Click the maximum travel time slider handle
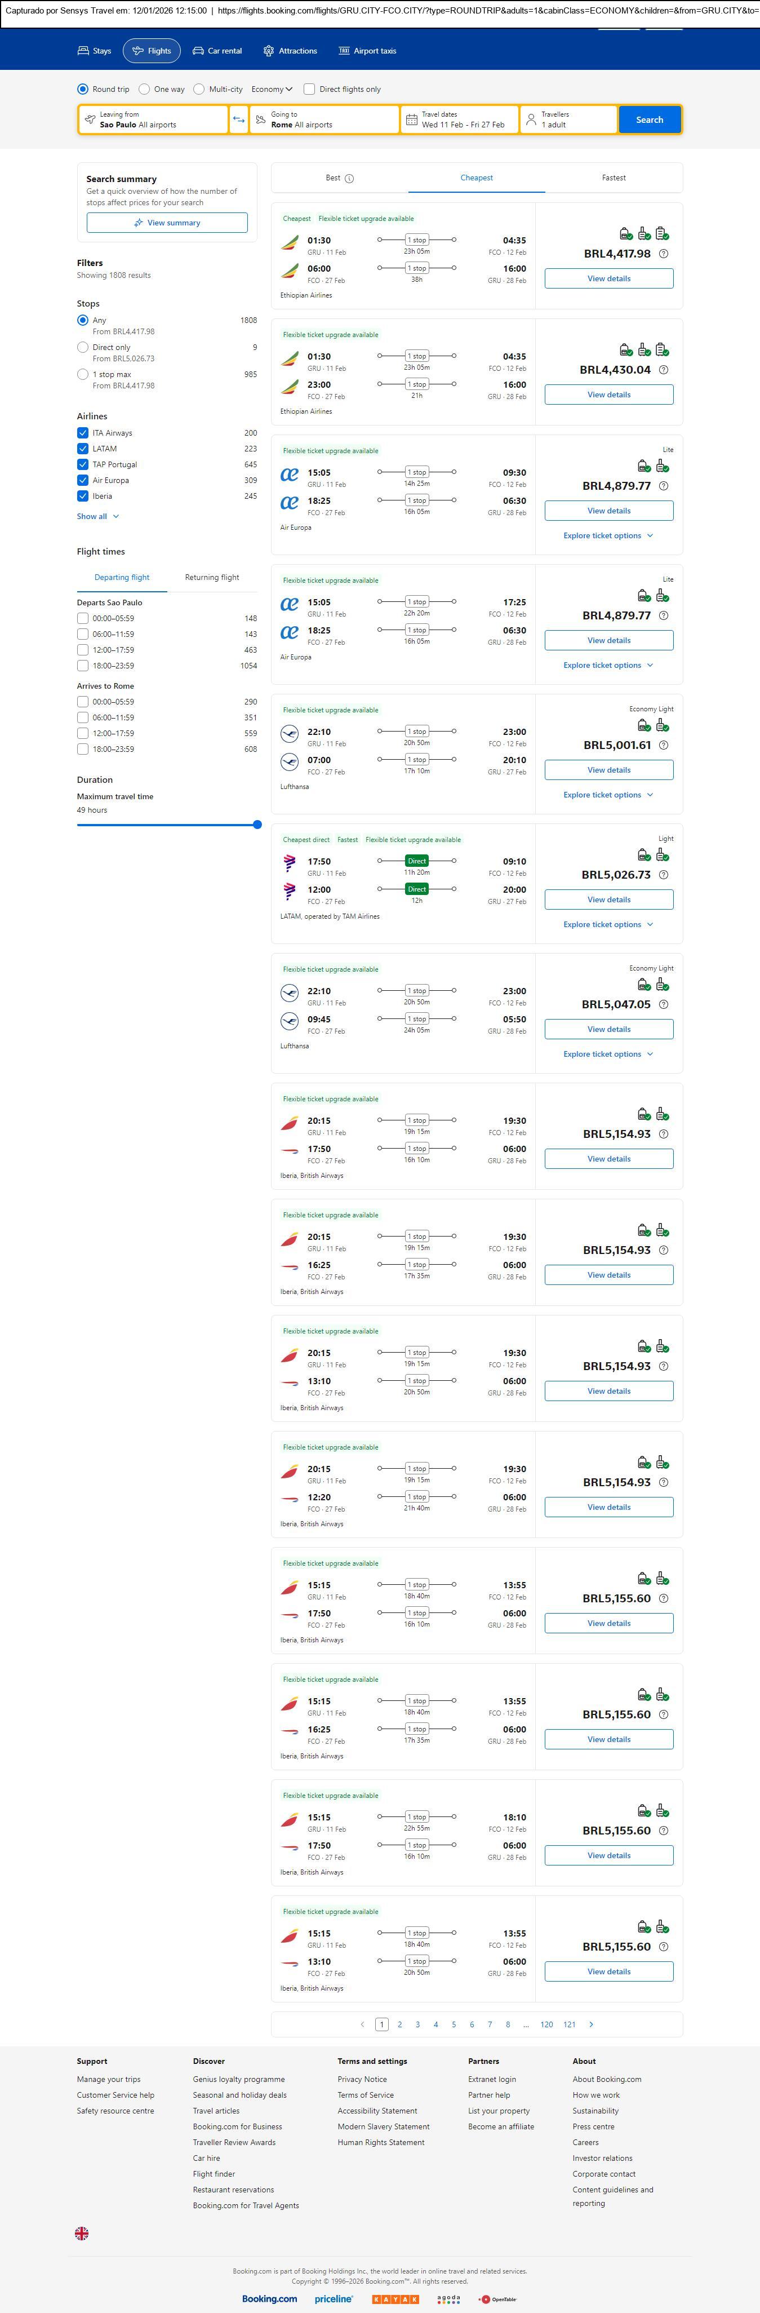760x2313 pixels. [257, 825]
